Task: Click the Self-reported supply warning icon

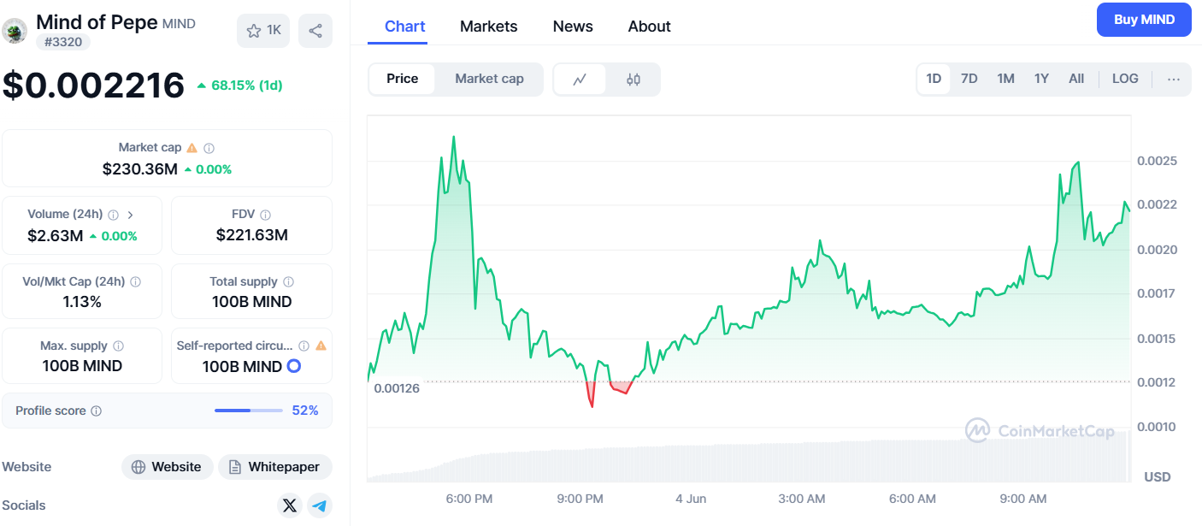Action: coord(321,346)
